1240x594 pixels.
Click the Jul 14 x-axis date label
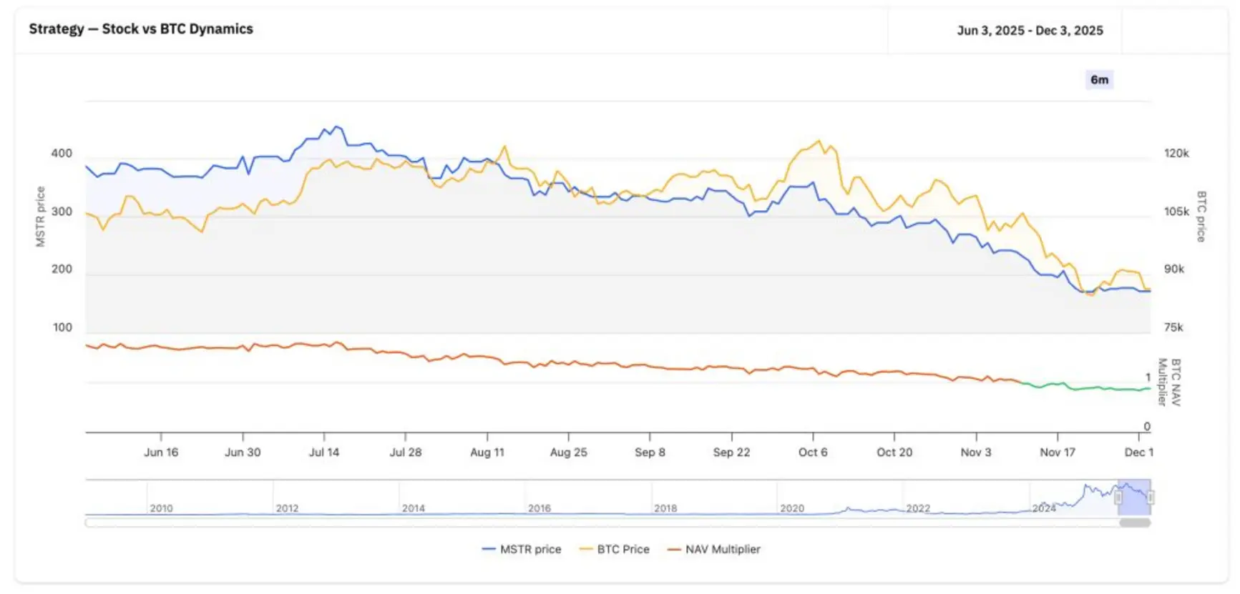pos(323,452)
